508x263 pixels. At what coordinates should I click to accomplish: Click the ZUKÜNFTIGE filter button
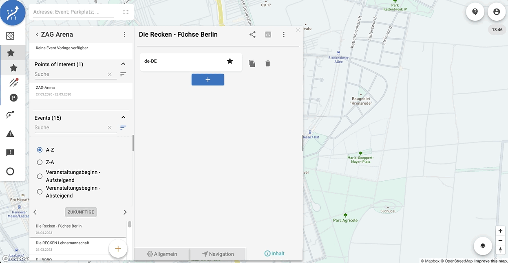[x=81, y=212]
